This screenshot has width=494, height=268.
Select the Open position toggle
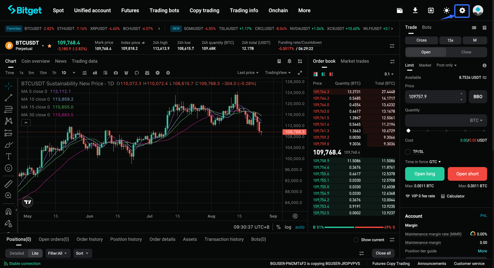(426, 52)
